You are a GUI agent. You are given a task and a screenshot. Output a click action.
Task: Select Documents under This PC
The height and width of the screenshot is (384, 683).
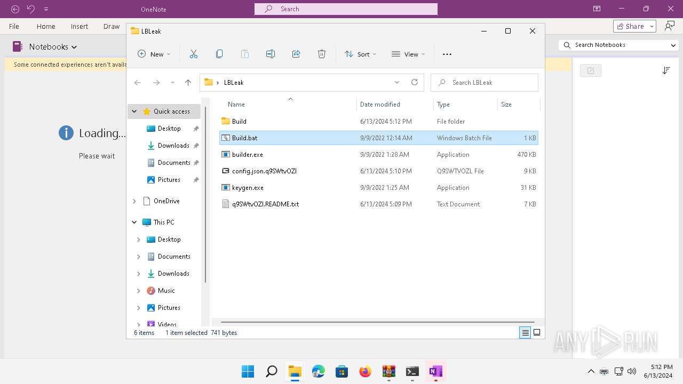pos(174,257)
